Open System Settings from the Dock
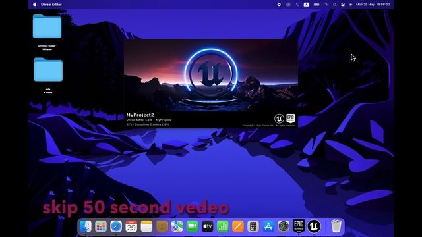 click(x=284, y=226)
